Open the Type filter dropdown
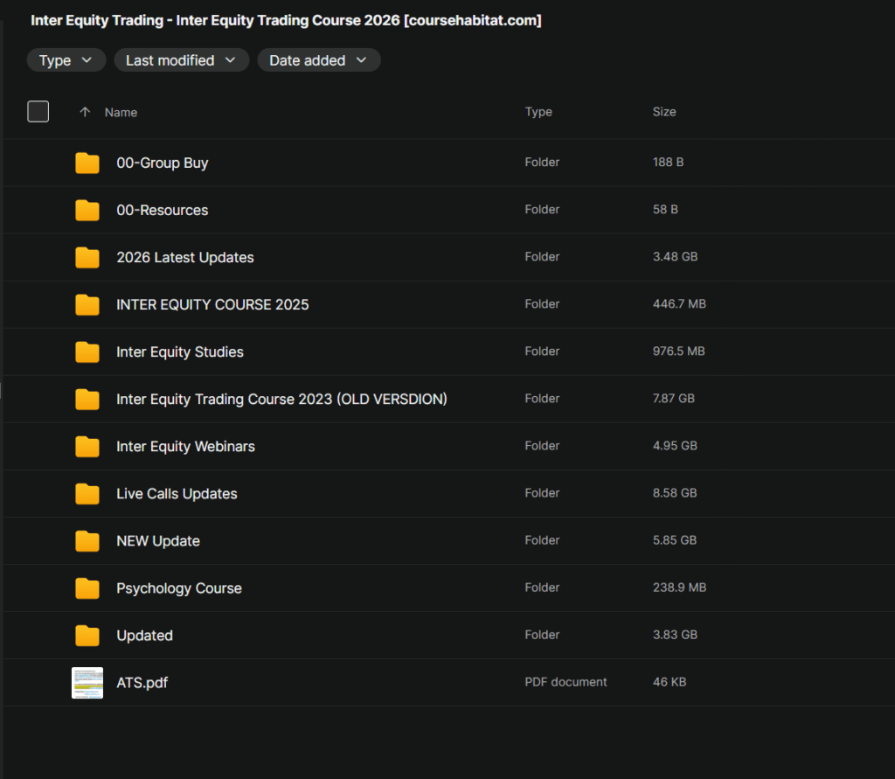 pos(66,60)
